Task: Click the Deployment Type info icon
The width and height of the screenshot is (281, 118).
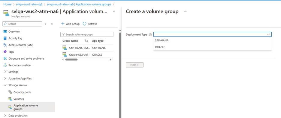Action: [x=150, y=34]
